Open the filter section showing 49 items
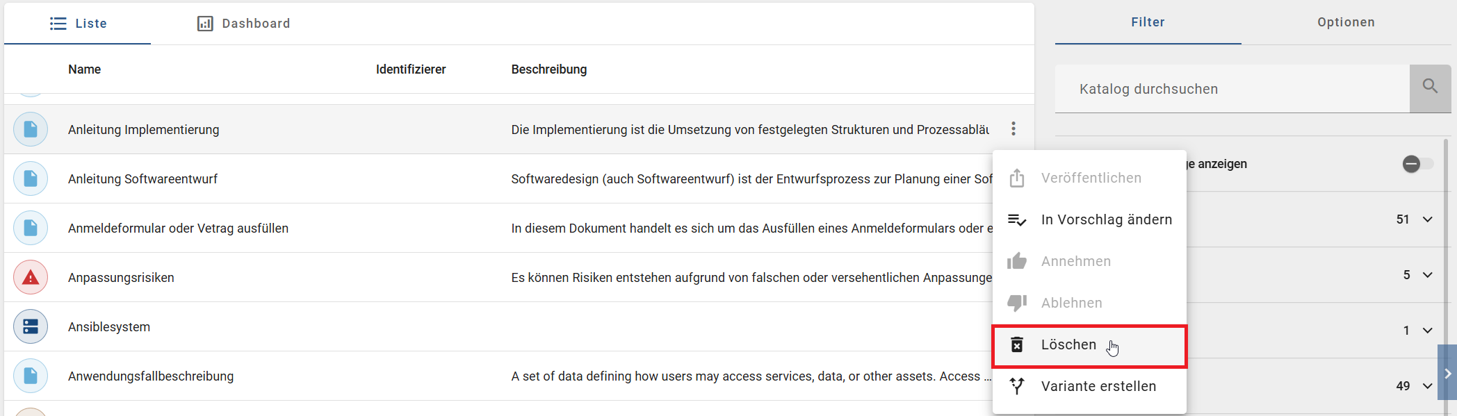1457x416 pixels. [x=1427, y=386]
